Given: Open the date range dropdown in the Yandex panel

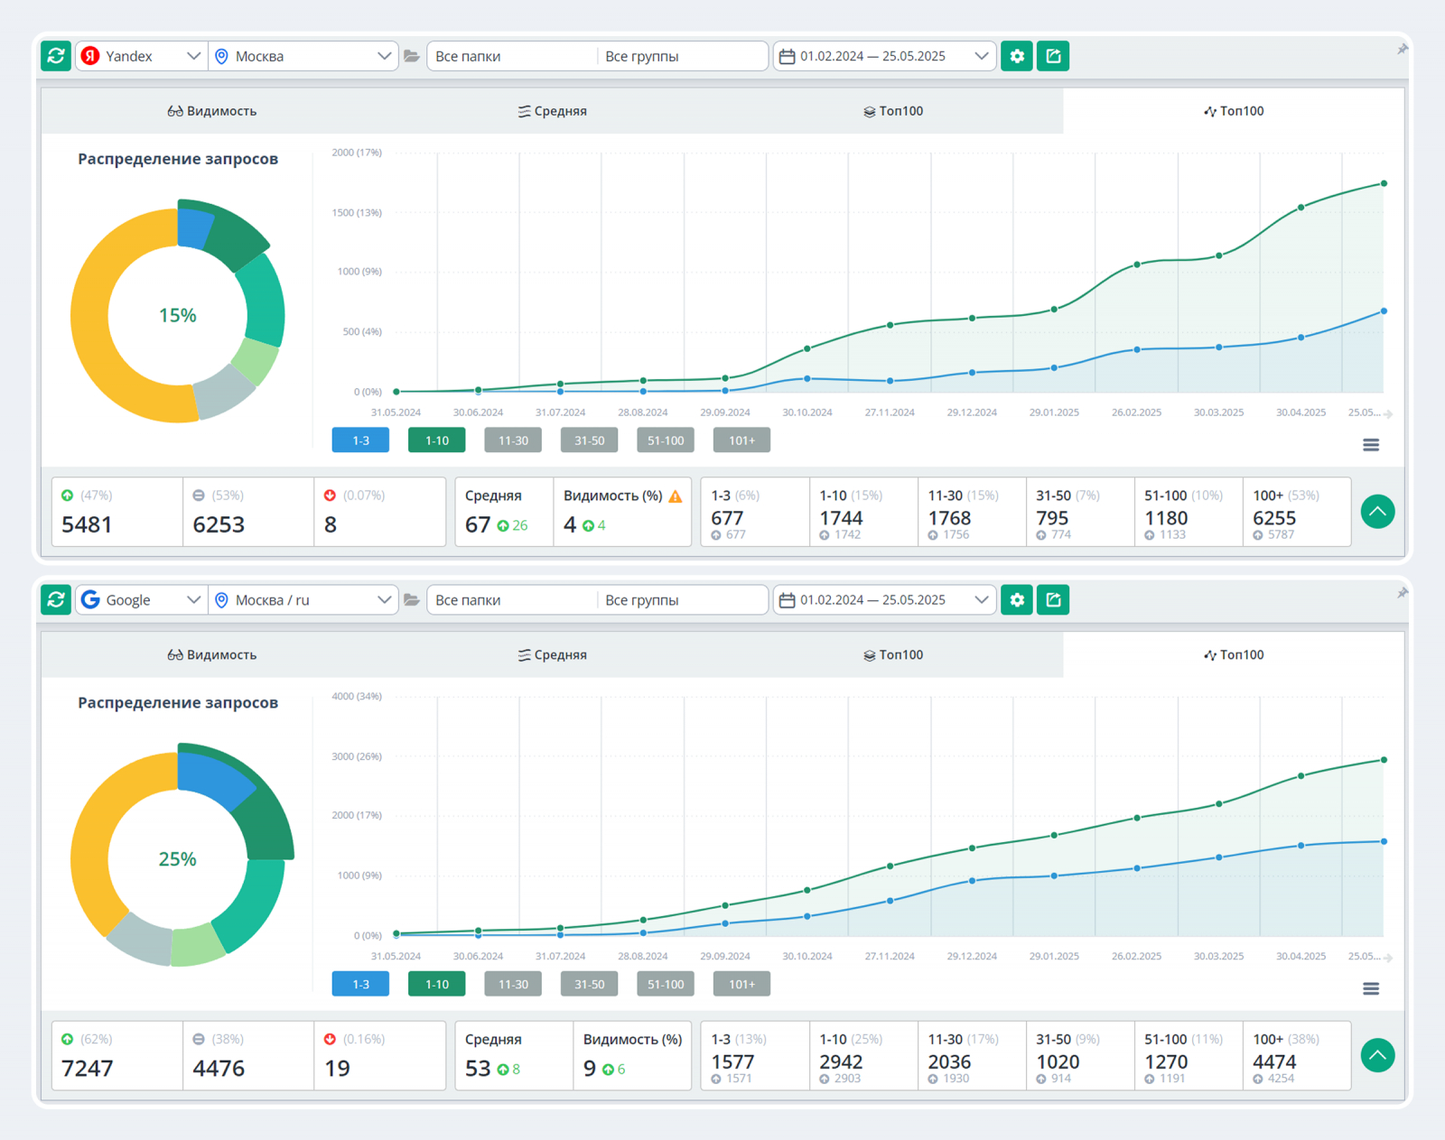Looking at the screenshot, I should click(x=884, y=56).
